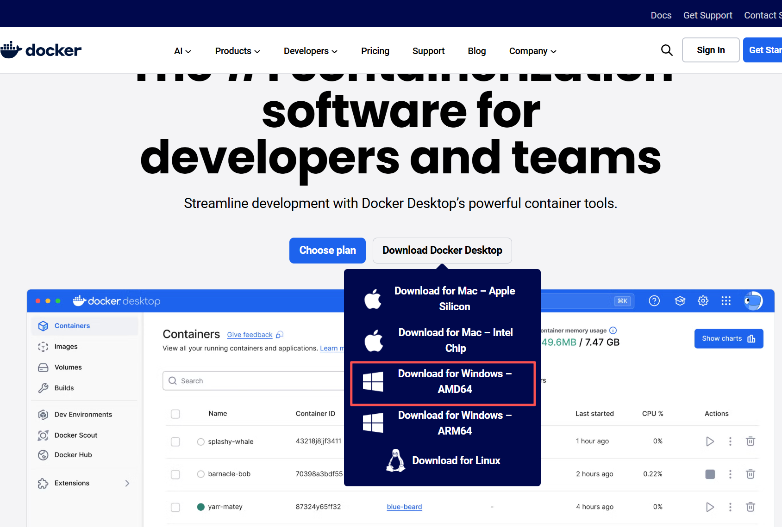Check the splashy-whale row checkbox
Viewport: 782px width, 527px height.
coord(175,441)
